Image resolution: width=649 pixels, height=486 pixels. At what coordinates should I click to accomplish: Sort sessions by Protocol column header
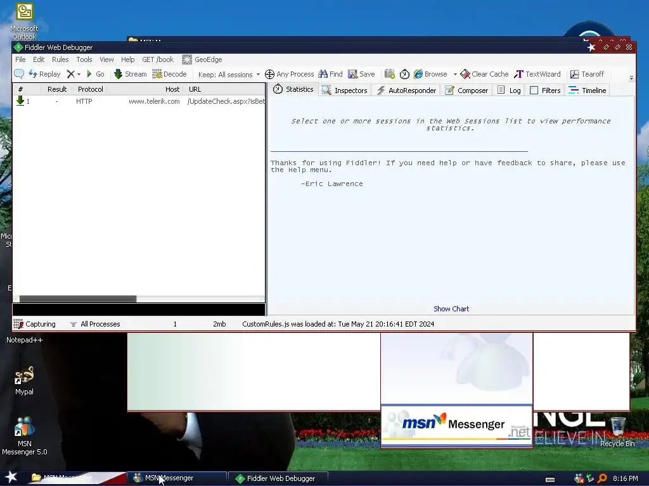[90, 89]
